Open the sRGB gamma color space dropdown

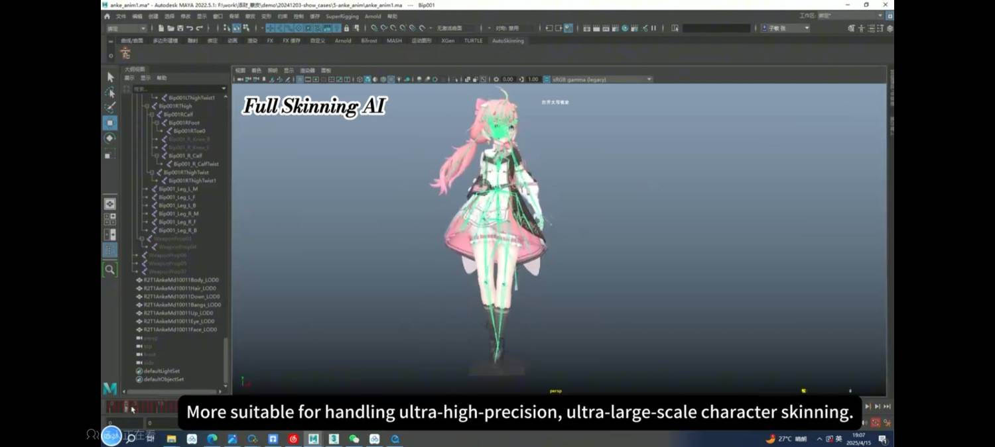click(x=600, y=79)
